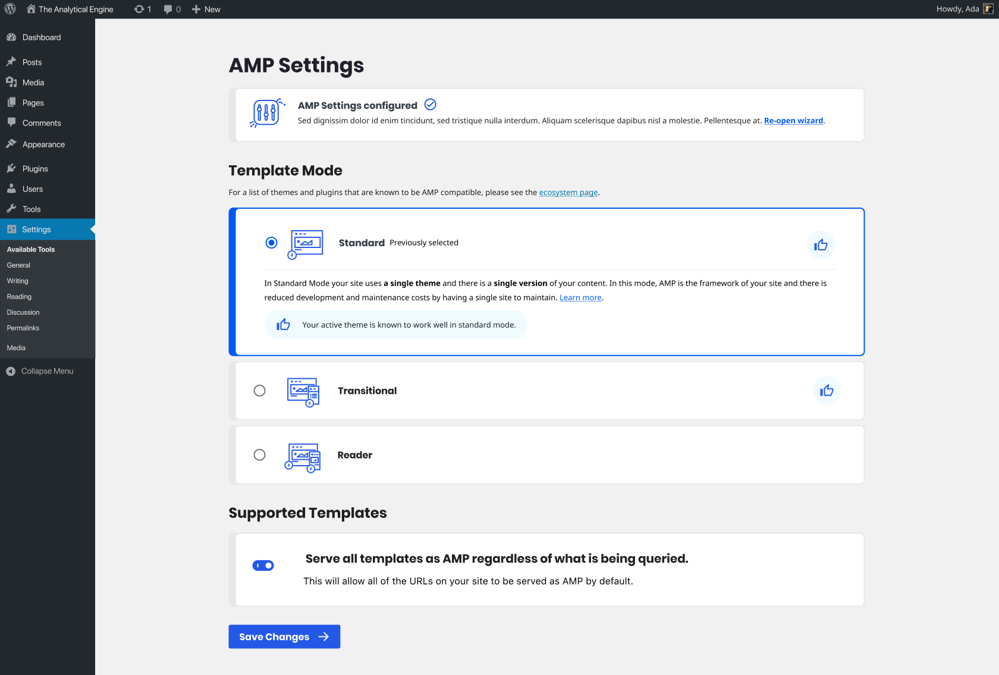999x675 pixels.
Task: Click the Standard mode heading
Action: point(362,243)
